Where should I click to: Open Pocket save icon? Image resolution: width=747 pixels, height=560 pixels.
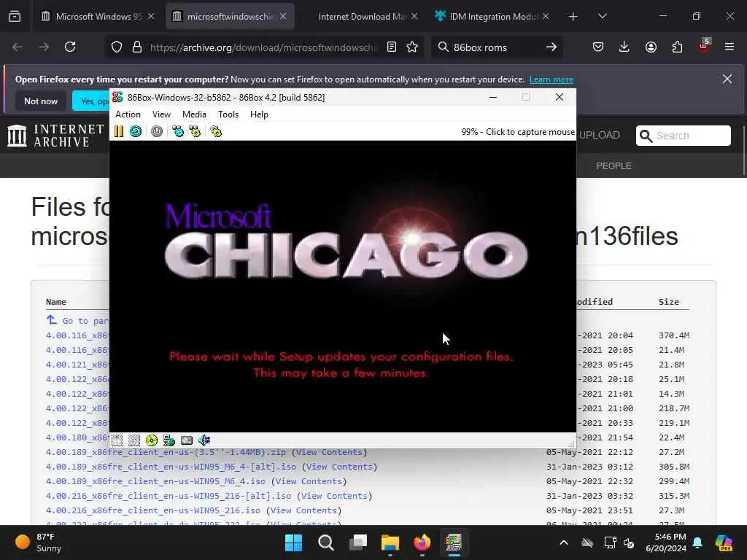pyautogui.click(x=598, y=47)
